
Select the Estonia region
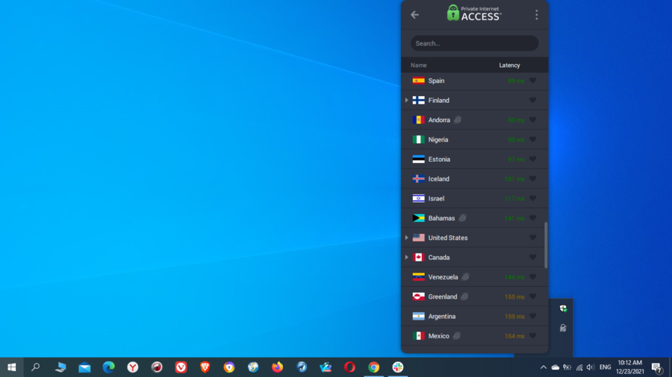474,159
